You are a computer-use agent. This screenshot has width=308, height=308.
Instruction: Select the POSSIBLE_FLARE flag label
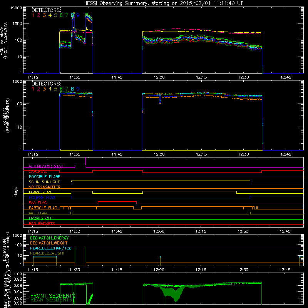pos(44,177)
